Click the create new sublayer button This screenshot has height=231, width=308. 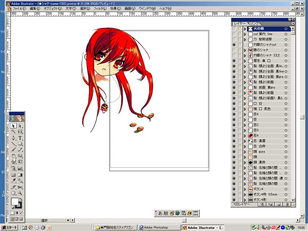click(x=270, y=204)
